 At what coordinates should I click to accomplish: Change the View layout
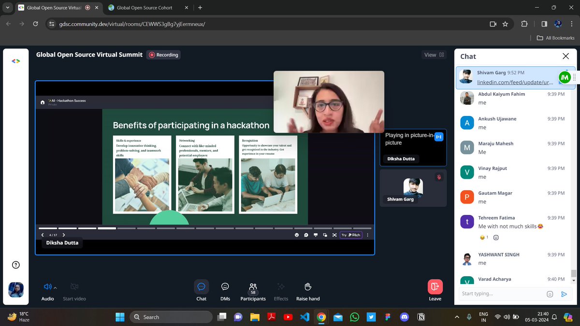(x=434, y=55)
